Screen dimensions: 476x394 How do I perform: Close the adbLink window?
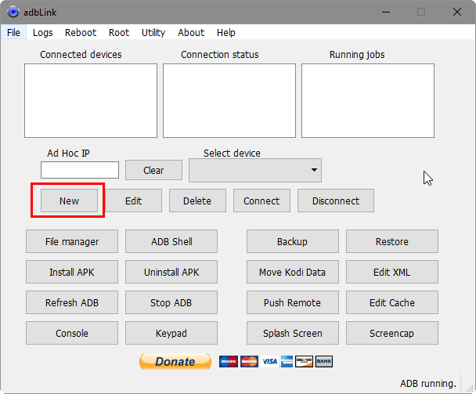(457, 13)
